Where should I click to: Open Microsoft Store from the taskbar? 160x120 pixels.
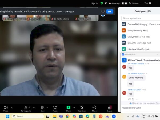point(81,117)
